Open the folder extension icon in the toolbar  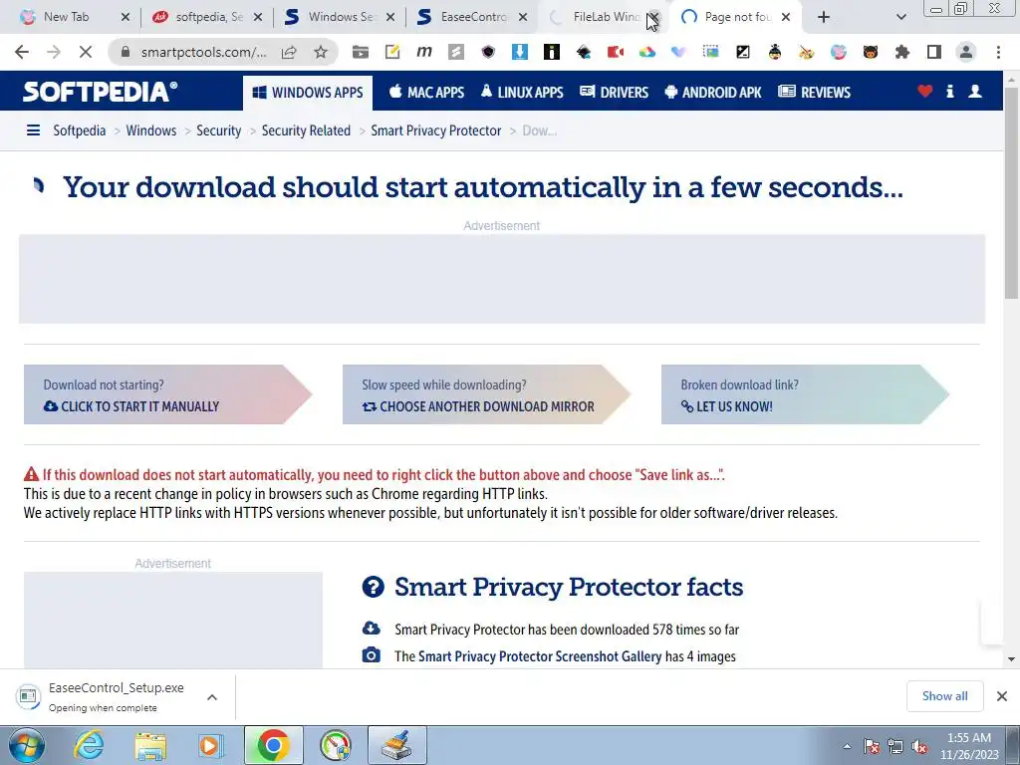361,52
